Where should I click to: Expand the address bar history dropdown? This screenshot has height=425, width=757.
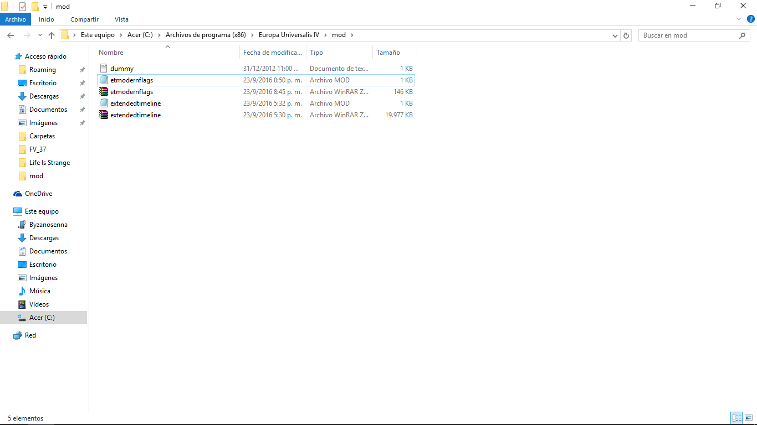(615, 35)
